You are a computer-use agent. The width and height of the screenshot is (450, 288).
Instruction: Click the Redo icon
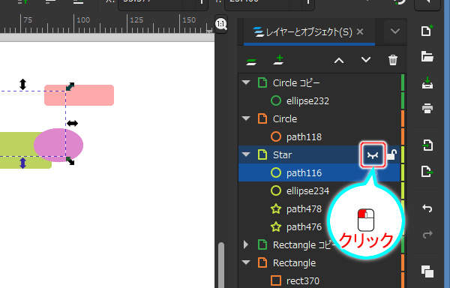(427, 234)
